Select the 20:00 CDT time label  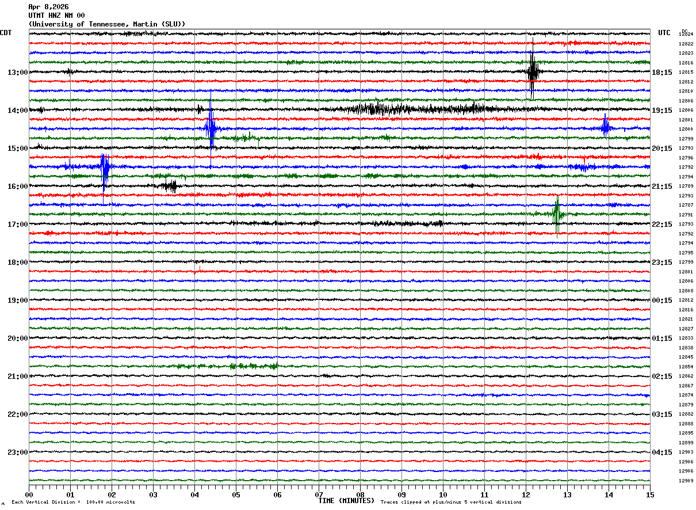pyautogui.click(x=17, y=338)
